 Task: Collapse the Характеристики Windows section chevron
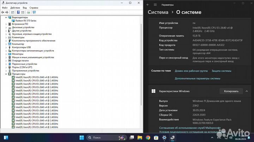pos(247,91)
